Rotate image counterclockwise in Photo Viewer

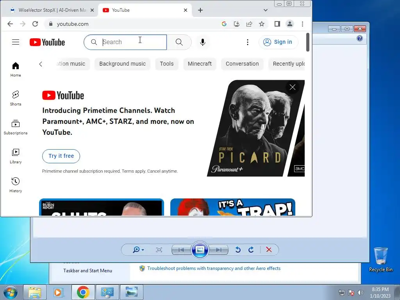tap(238, 250)
